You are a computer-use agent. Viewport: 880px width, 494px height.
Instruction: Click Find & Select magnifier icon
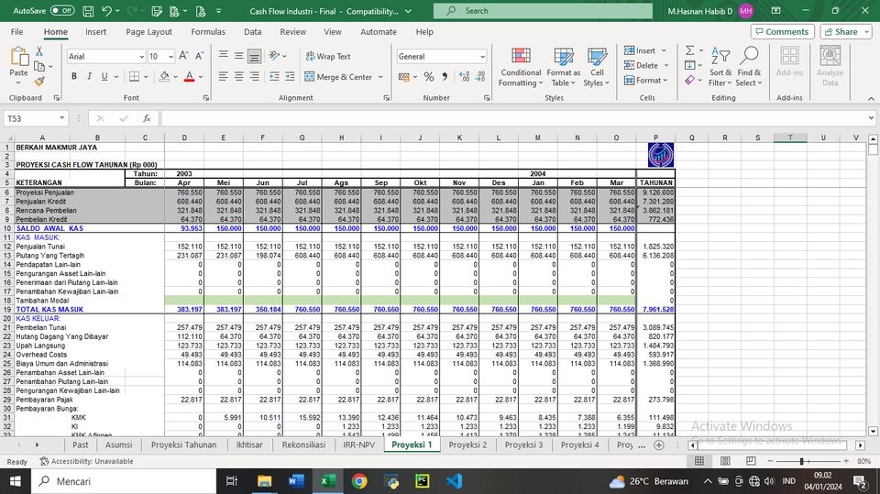coord(749,56)
